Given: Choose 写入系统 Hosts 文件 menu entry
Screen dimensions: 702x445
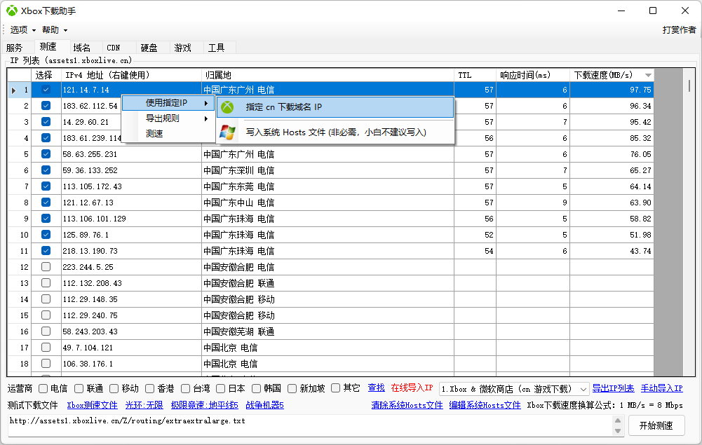Looking at the screenshot, I should (x=335, y=132).
